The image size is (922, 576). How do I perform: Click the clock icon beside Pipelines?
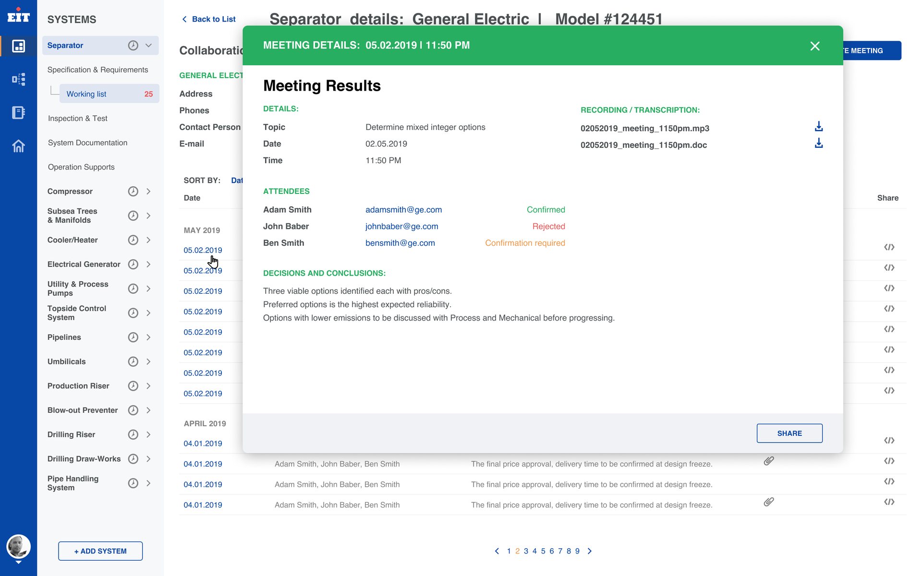click(133, 337)
